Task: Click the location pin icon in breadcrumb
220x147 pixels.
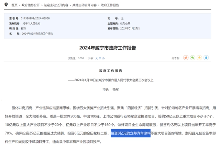Action: (x=6, y=5)
